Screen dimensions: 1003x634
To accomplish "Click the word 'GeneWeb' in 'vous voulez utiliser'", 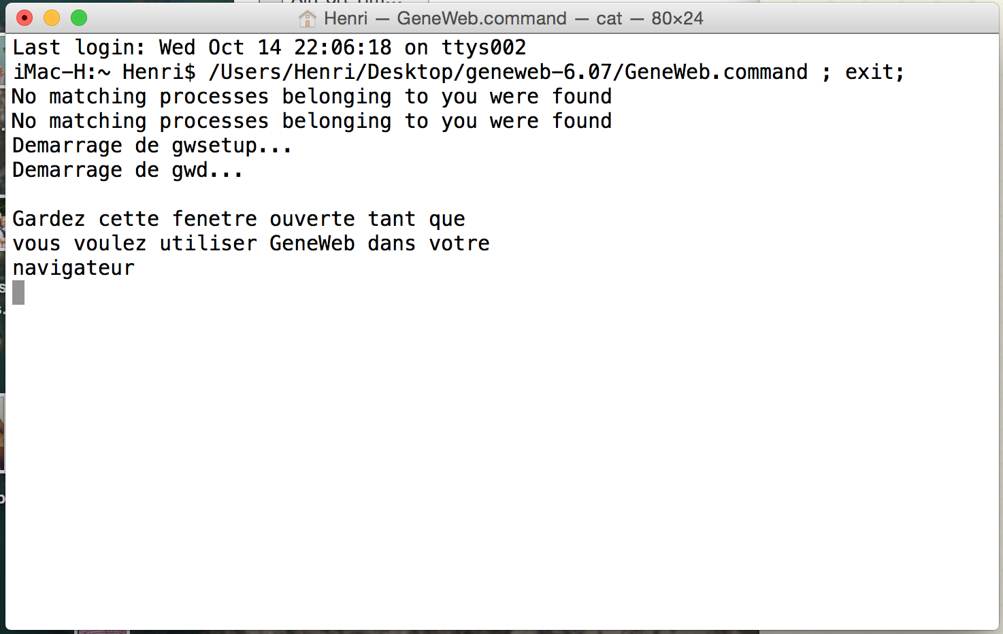I will point(312,244).
